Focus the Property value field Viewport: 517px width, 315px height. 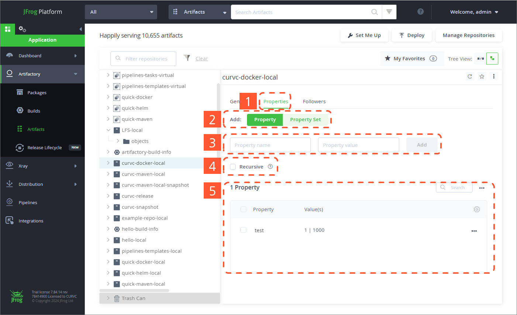[358, 145]
